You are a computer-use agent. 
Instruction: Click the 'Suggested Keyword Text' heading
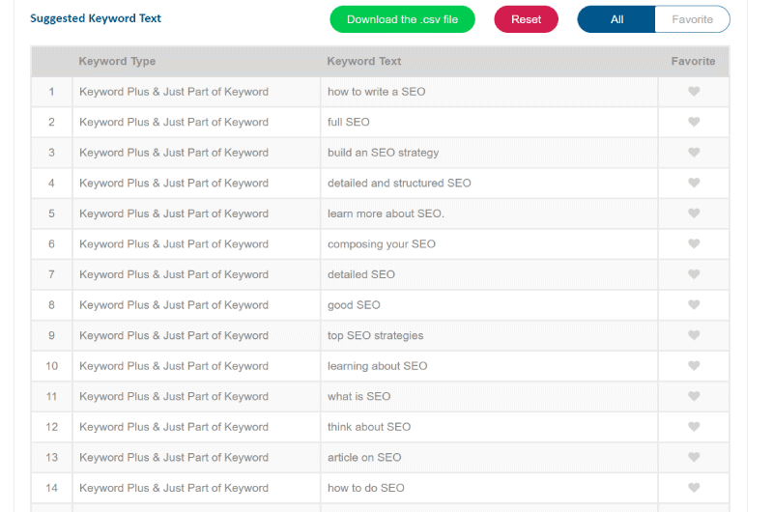click(96, 18)
